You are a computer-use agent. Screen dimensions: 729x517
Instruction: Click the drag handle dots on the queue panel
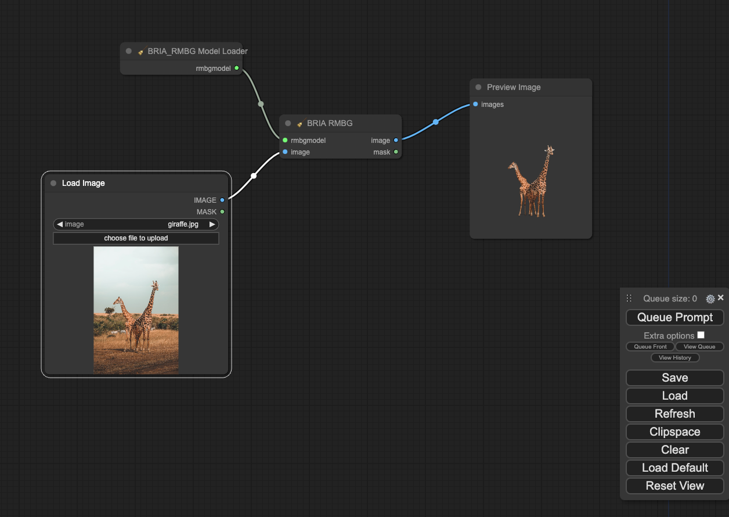[629, 298]
